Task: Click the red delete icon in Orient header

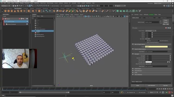Action: click(166, 28)
